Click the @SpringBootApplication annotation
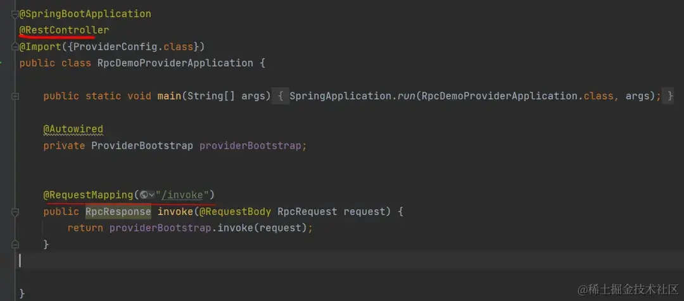 (x=85, y=14)
